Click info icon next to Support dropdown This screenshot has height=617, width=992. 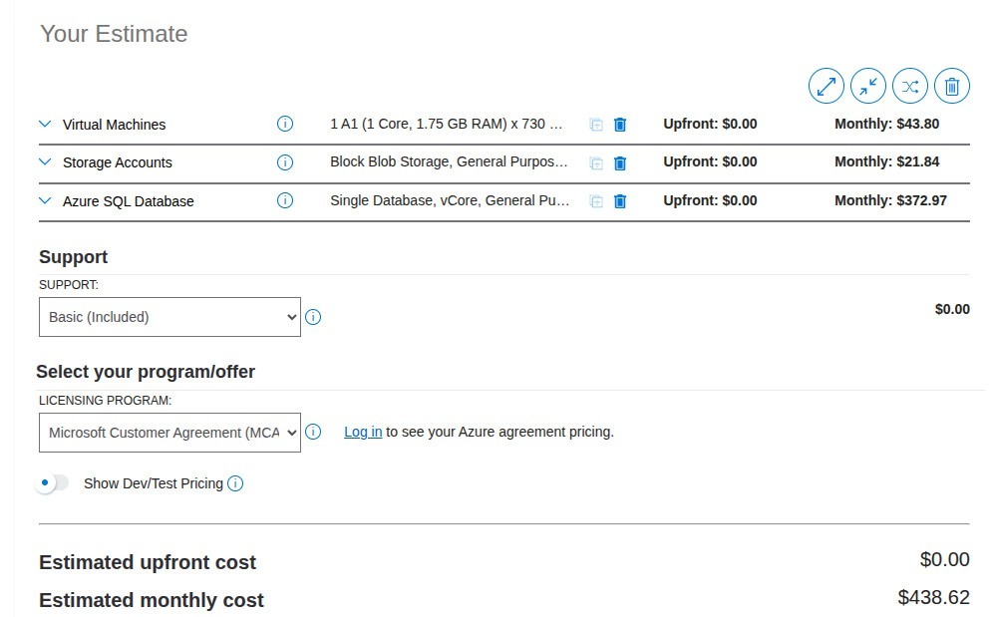[x=313, y=317]
